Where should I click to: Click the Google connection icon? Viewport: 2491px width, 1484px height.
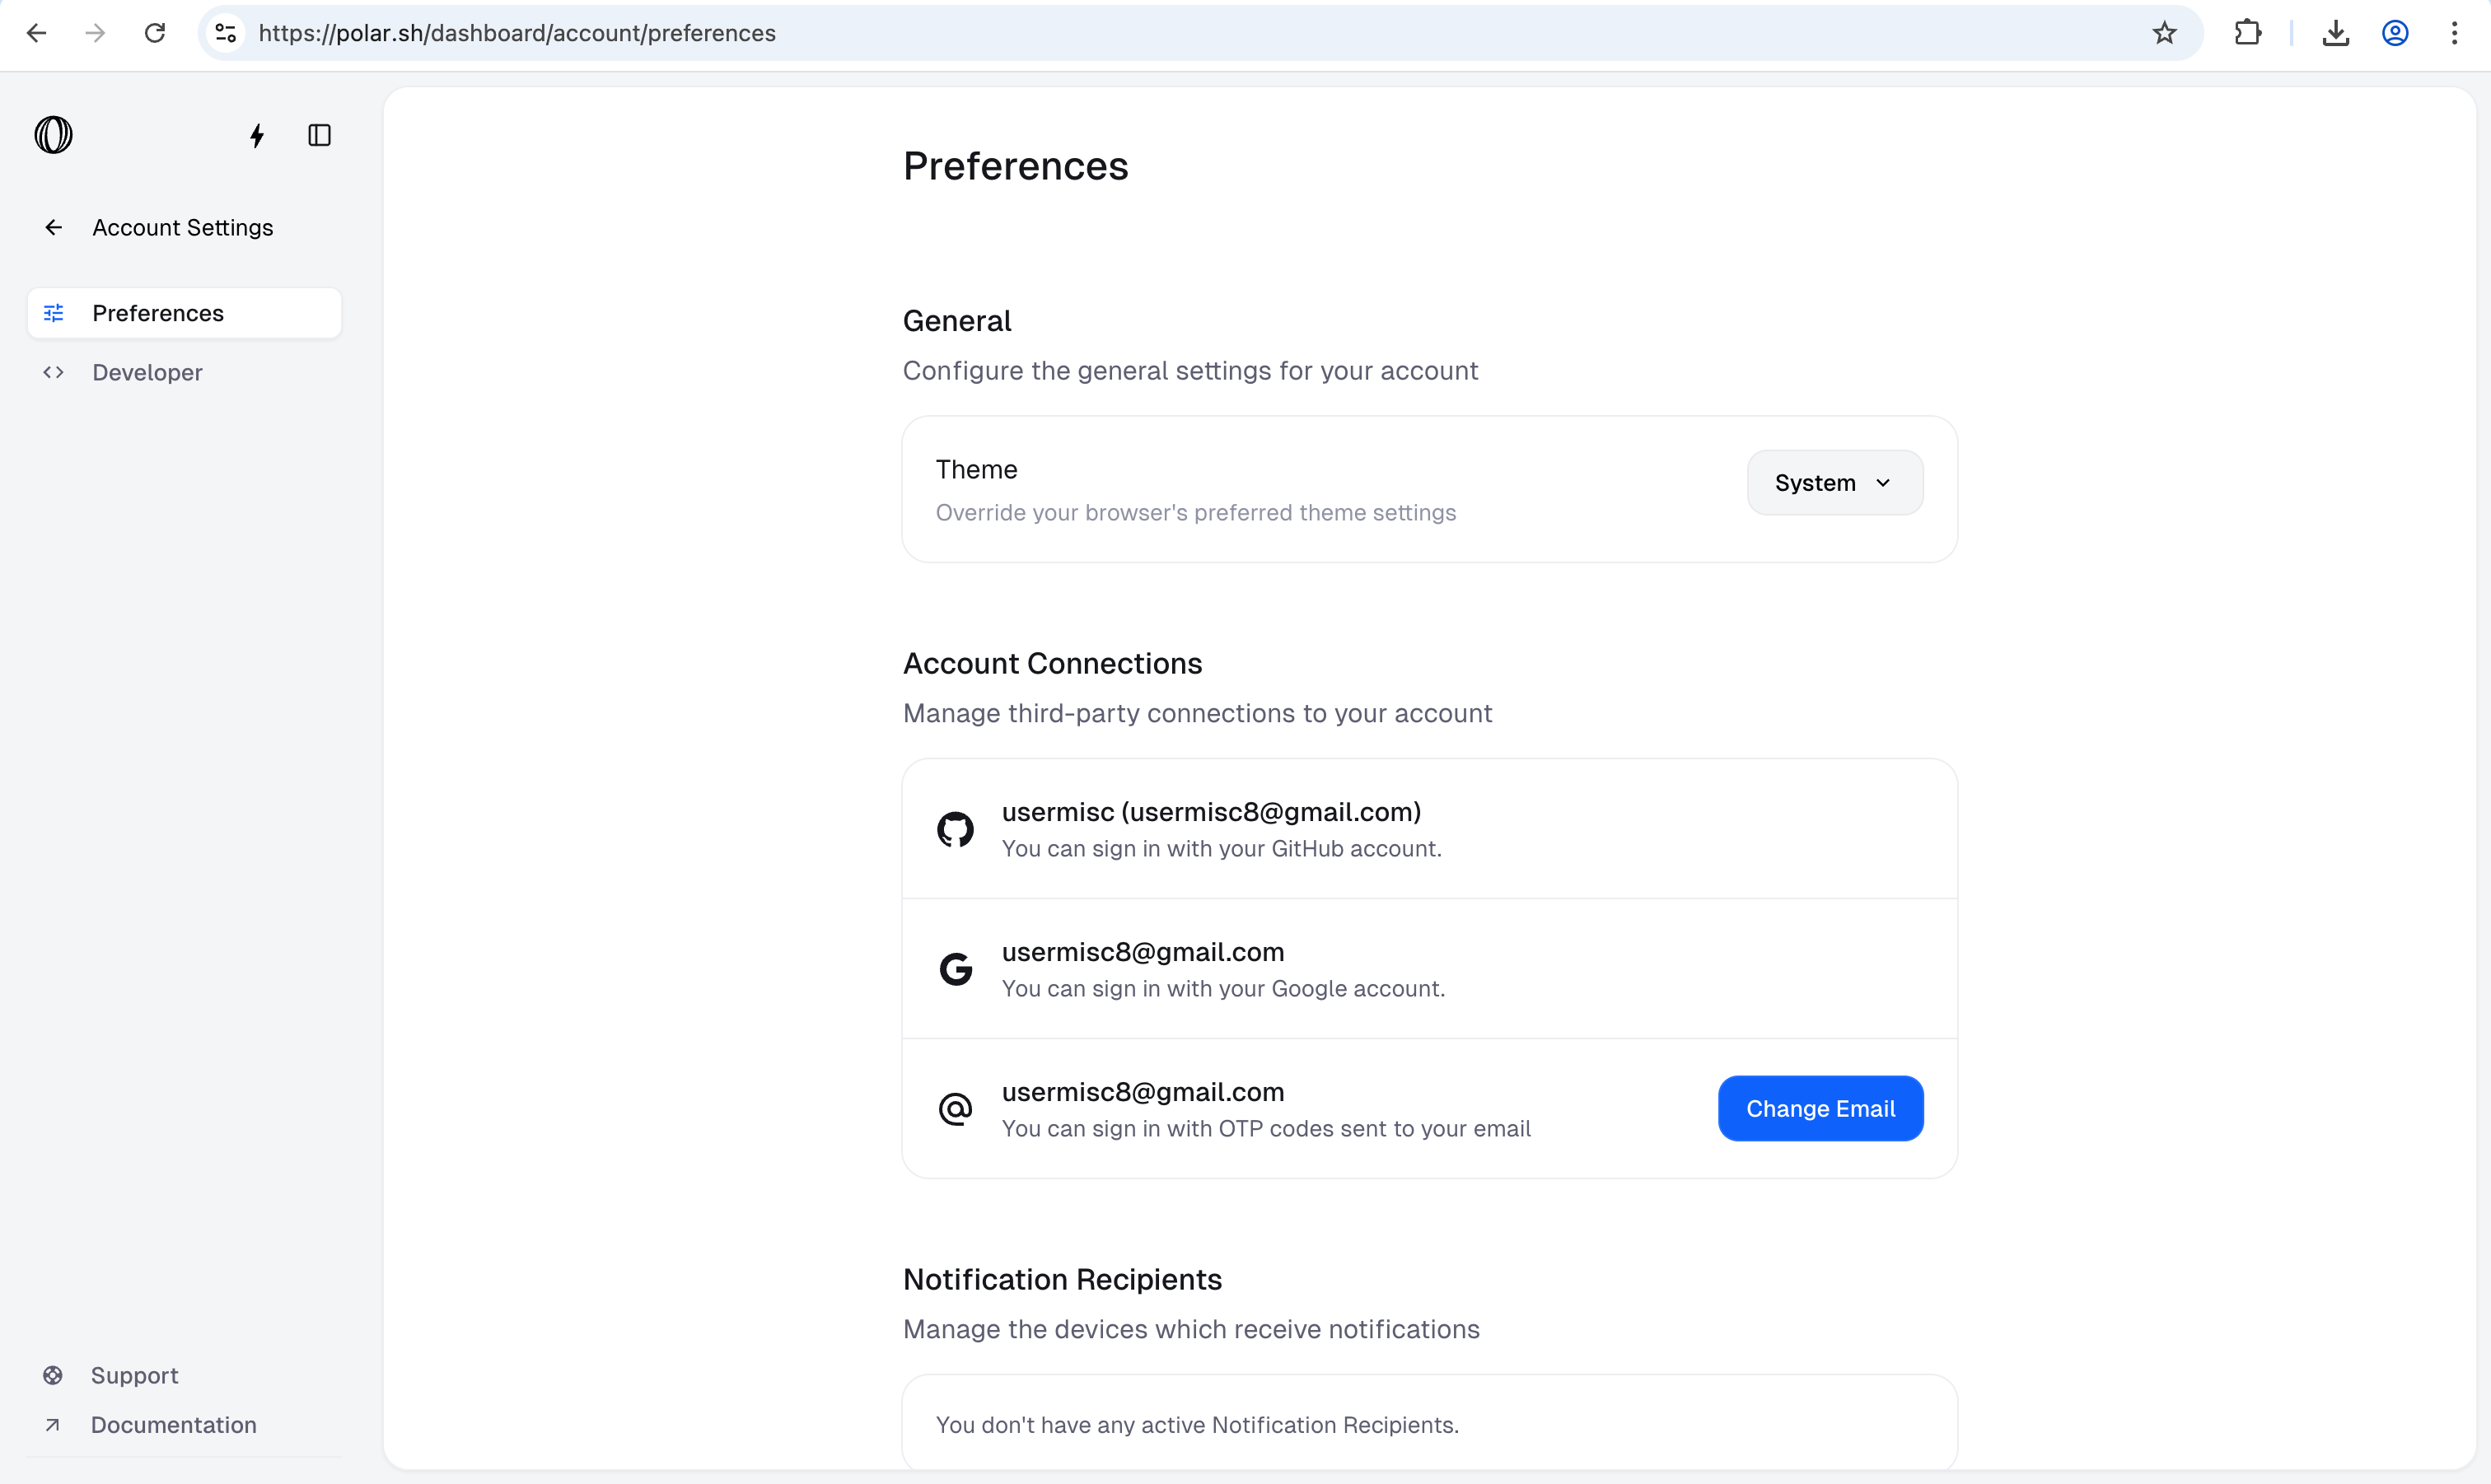tap(955, 969)
